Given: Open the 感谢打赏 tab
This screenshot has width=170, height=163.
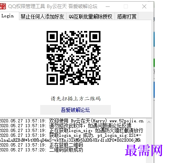Looking at the screenshot, I should click(x=127, y=17).
